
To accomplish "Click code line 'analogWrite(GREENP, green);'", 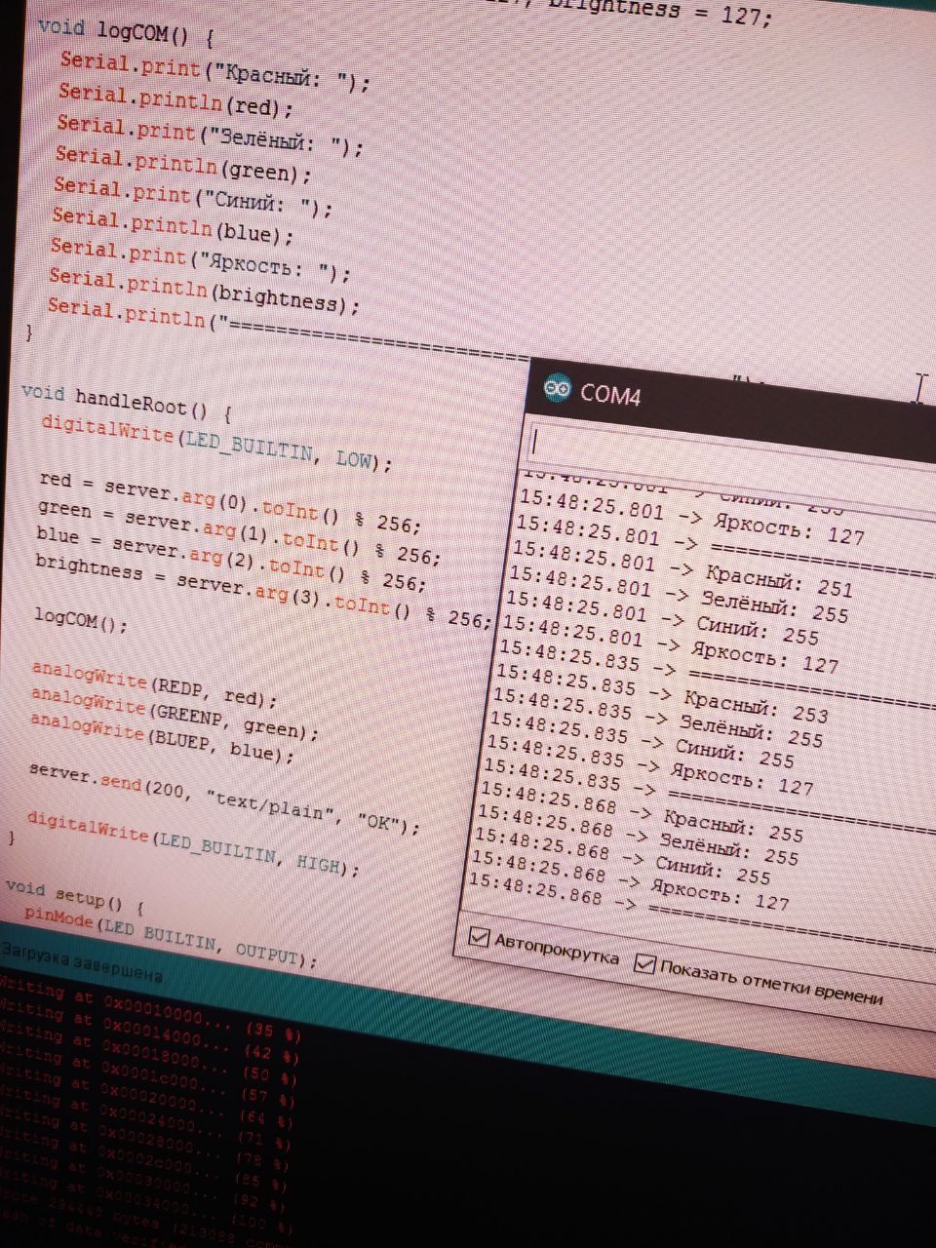I will (175, 713).
